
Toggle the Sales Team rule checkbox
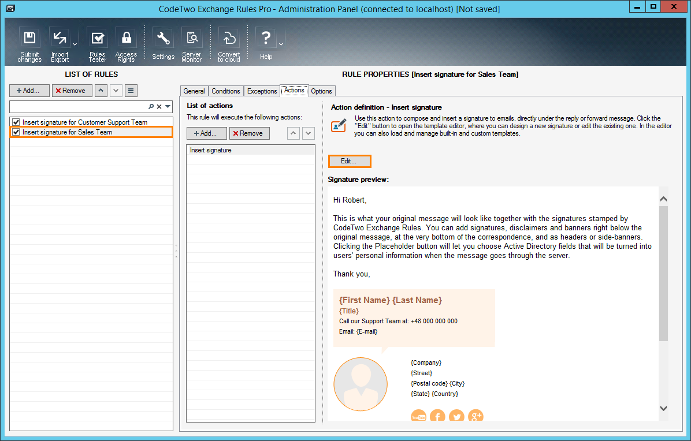tap(16, 132)
